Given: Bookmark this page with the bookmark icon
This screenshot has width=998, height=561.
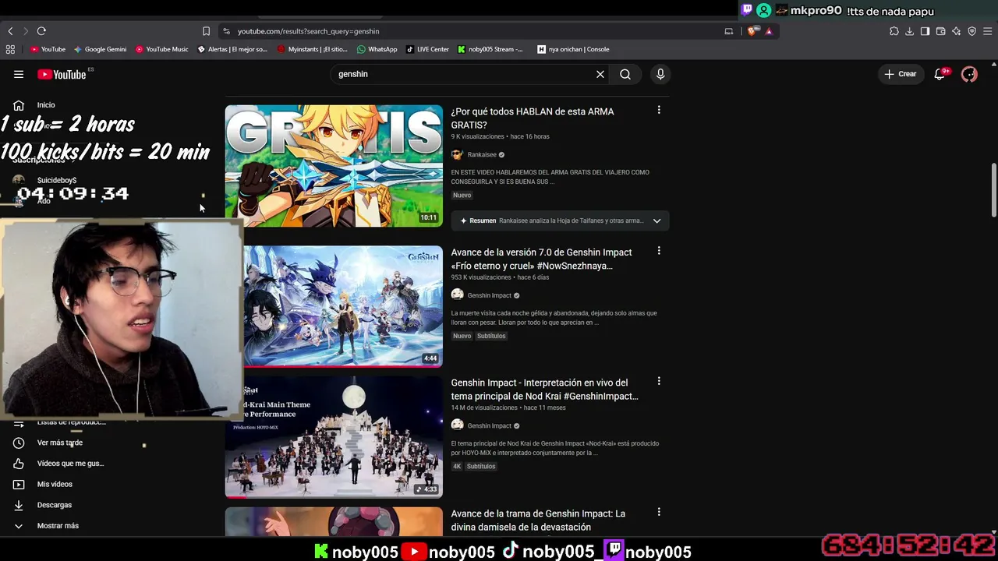Looking at the screenshot, I should point(206,31).
